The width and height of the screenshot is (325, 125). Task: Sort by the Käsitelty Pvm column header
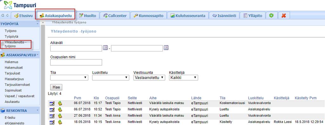coord(306,98)
